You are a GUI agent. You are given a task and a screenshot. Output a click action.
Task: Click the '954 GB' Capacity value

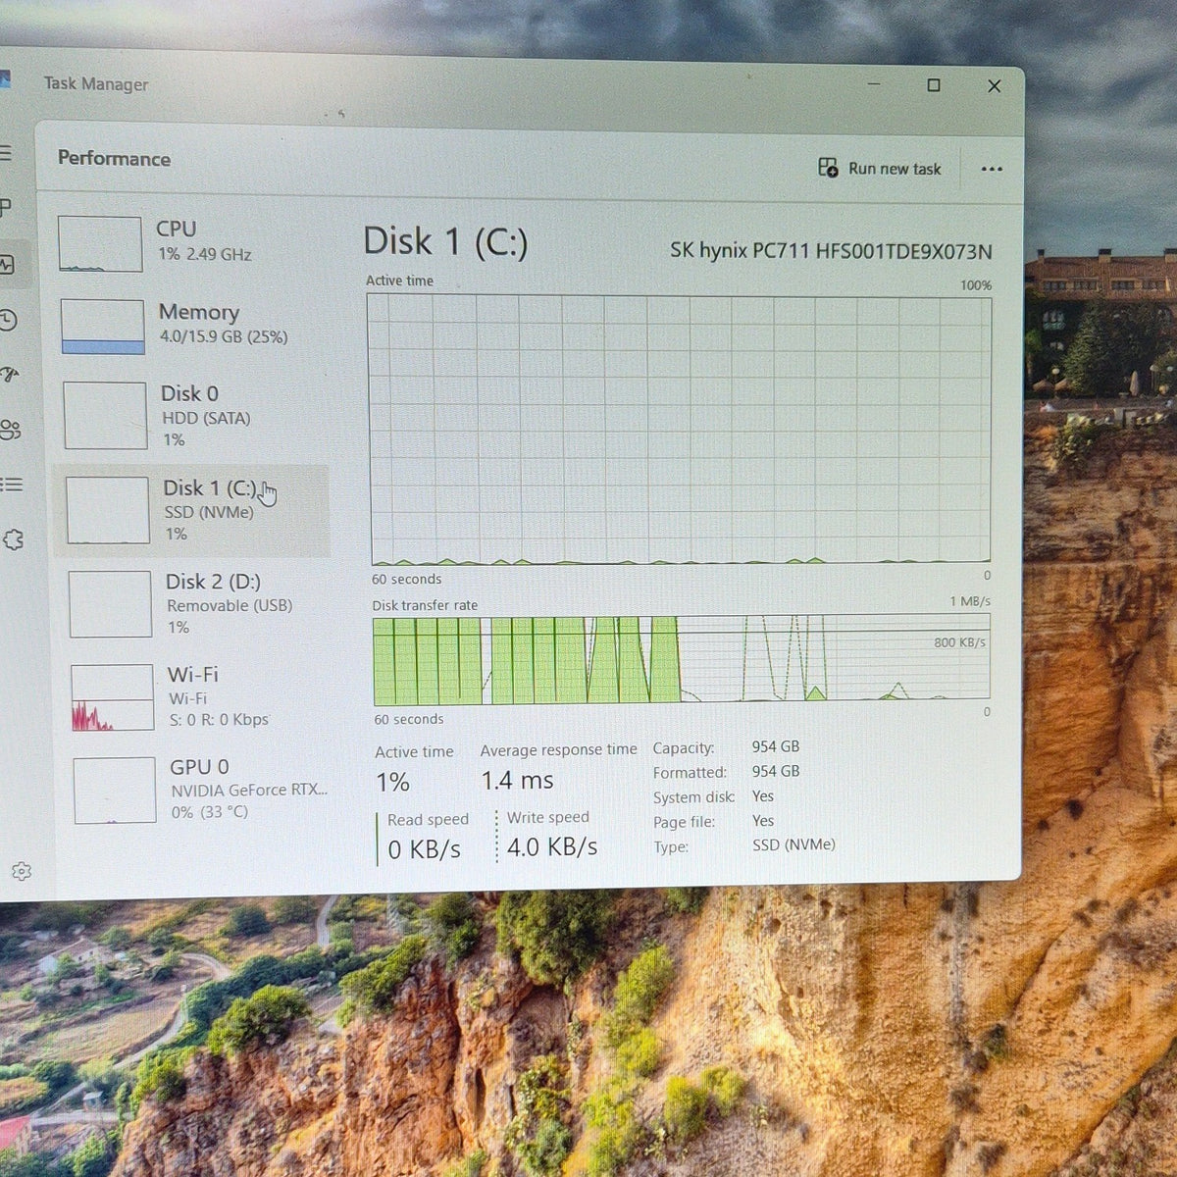click(x=776, y=746)
